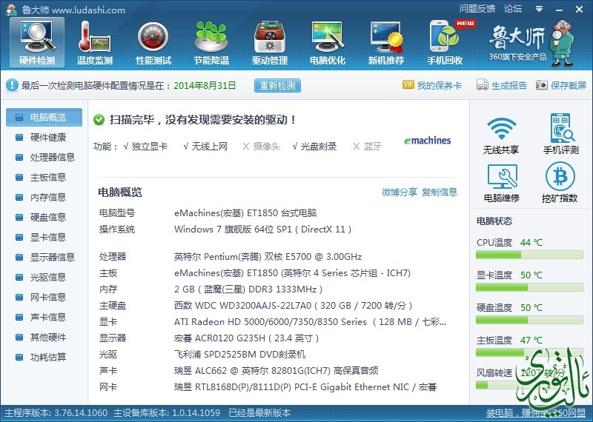Open 手机评测 phone benchmark tool
This screenshot has height=422, width=593.
click(561, 134)
